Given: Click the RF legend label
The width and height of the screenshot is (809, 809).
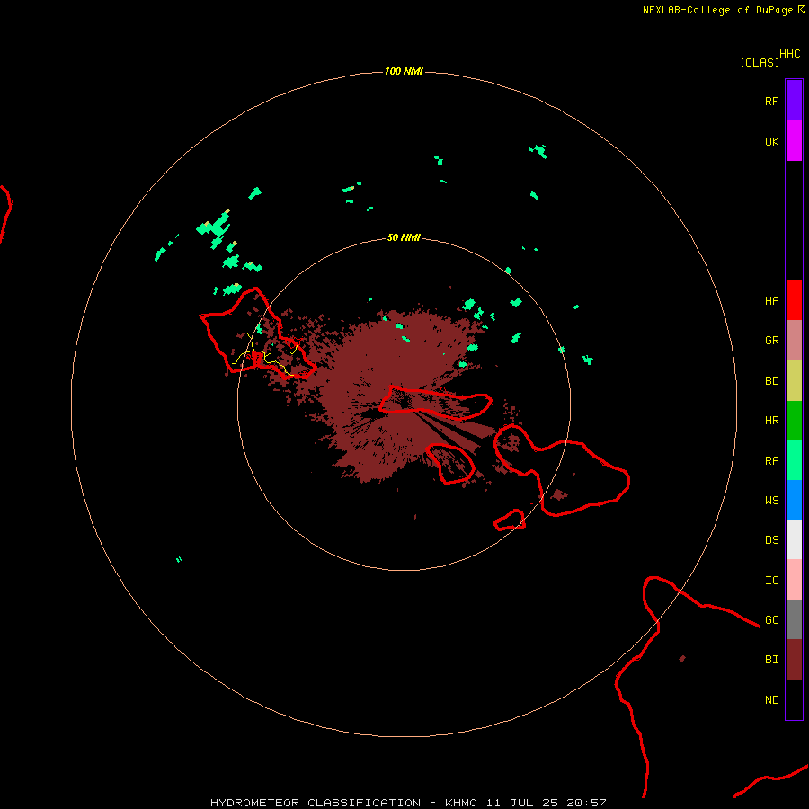Looking at the screenshot, I should click(771, 101).
